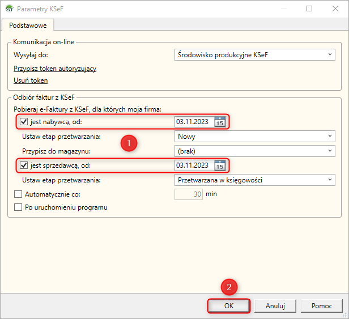The height and width of the screenshot is (319, 349).
Task: Select the Podstawowe tab
Action: click(28, 25)
